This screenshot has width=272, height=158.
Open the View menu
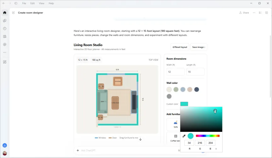(x=42, y=3)
